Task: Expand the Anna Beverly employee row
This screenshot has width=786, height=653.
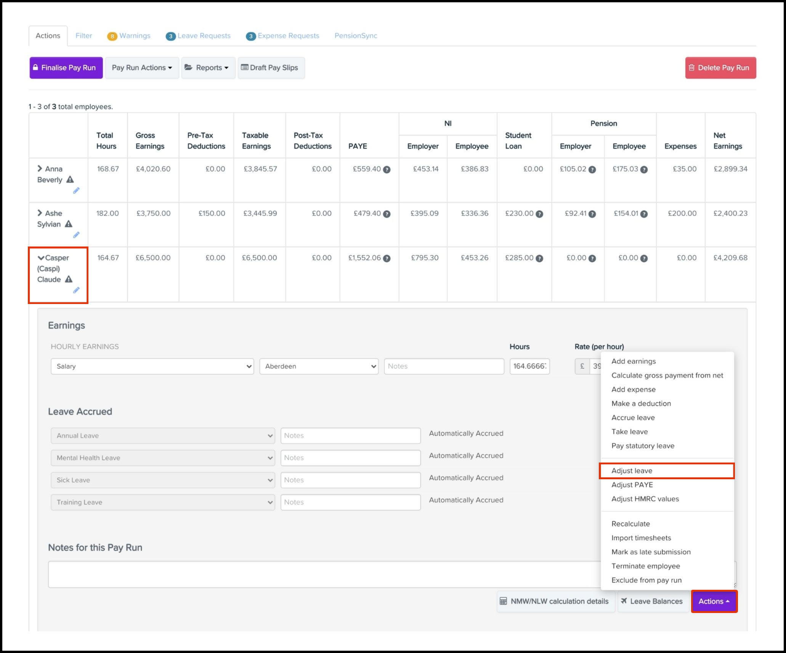Action: [x=40, y=168]
